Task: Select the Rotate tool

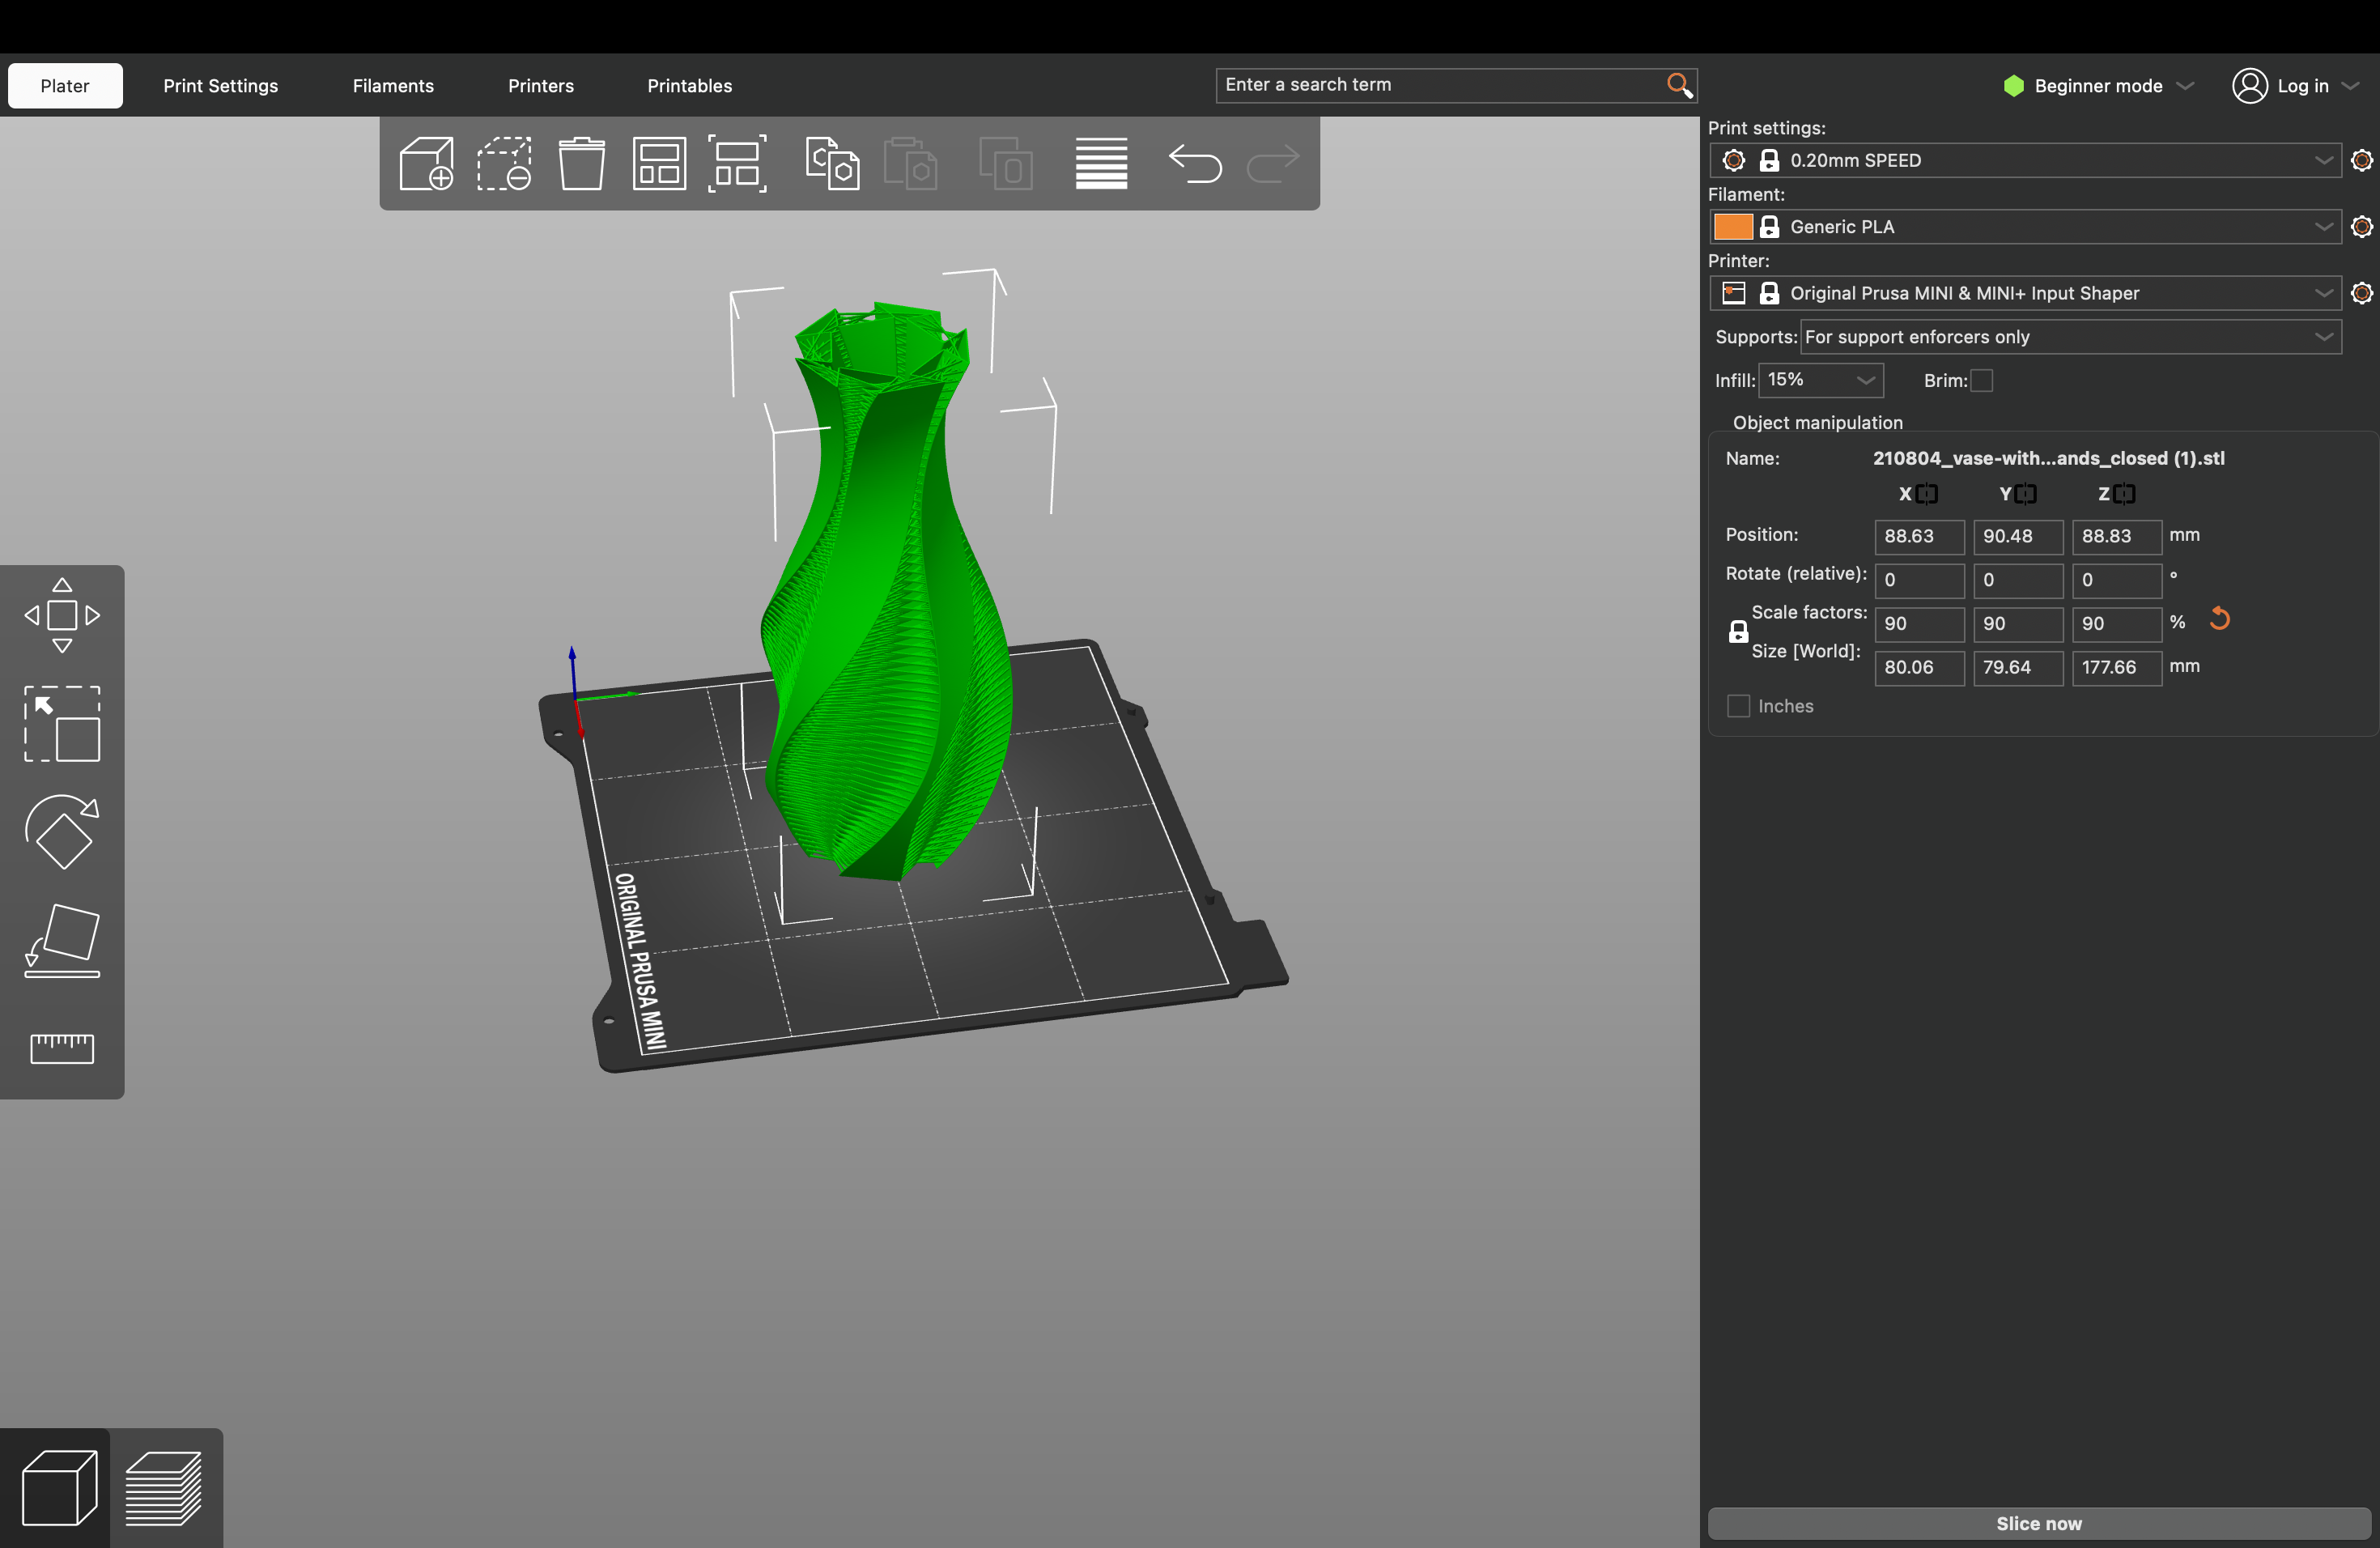Action: (x=62, y=832)
